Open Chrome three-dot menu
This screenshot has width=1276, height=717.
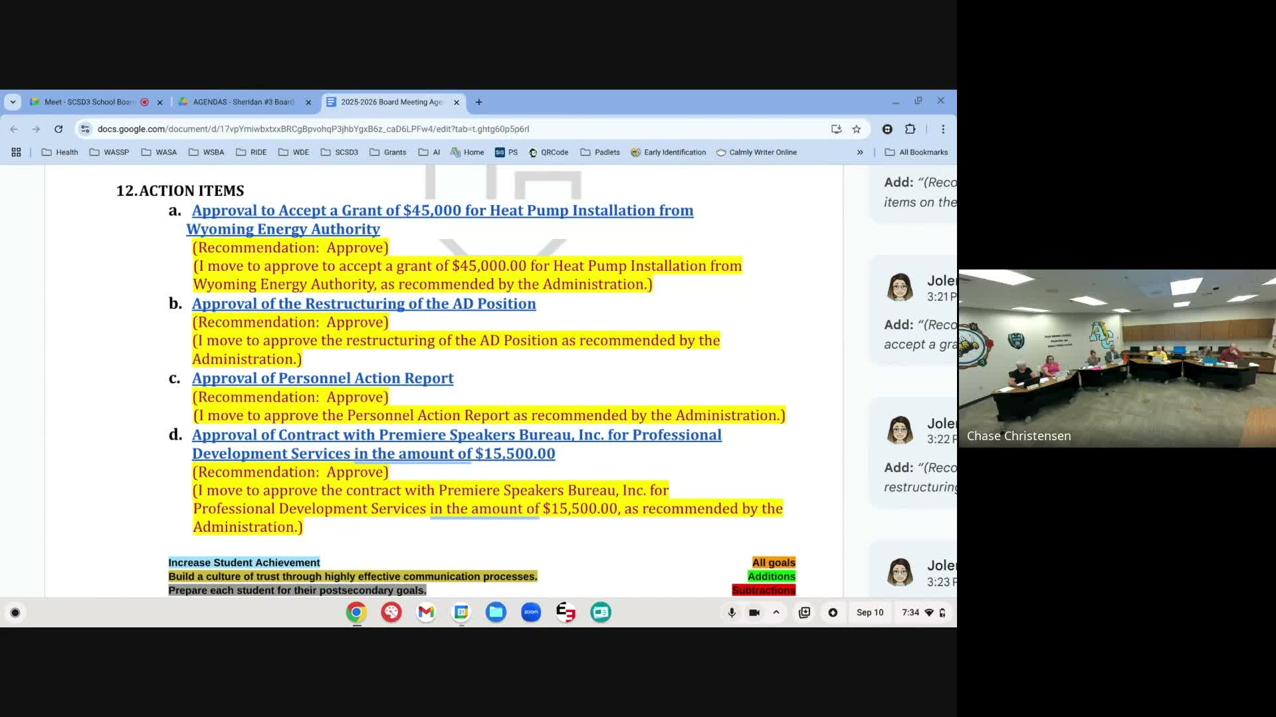(x=943, y=129)
